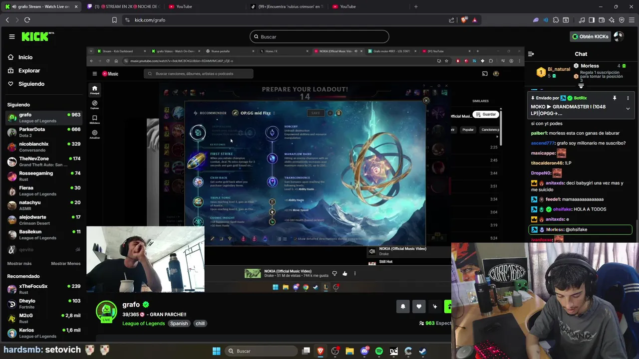
Task: Unpin the BotRix message with the pin icon
Action: click(x=615, y=98)
